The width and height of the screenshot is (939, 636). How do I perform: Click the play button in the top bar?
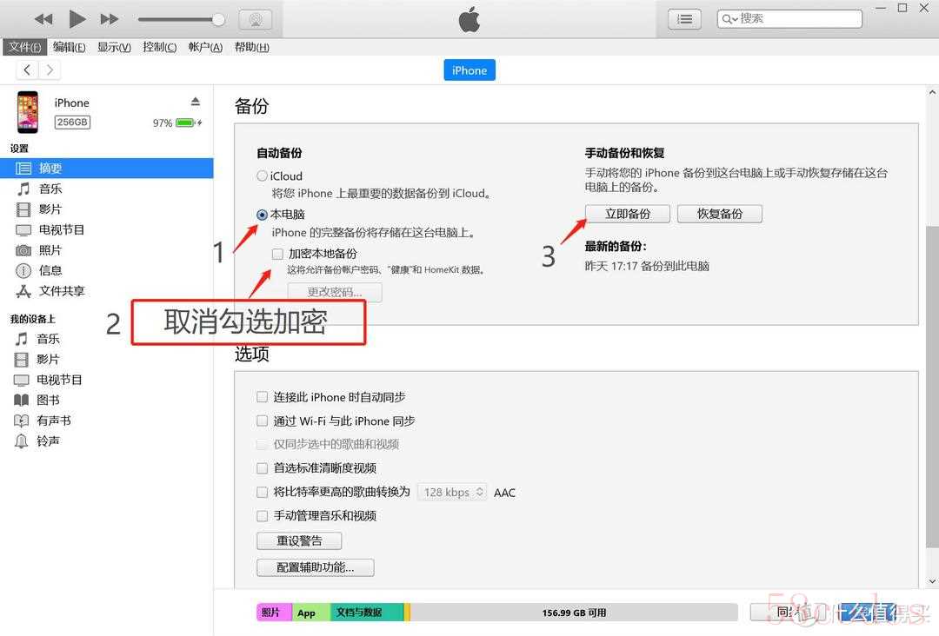coord(77,19)
